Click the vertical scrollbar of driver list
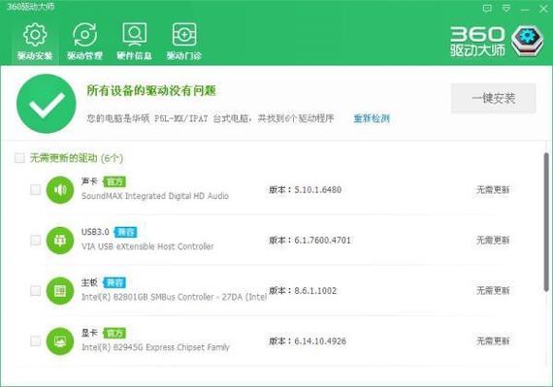553x387 pixels. coord(546,222)
